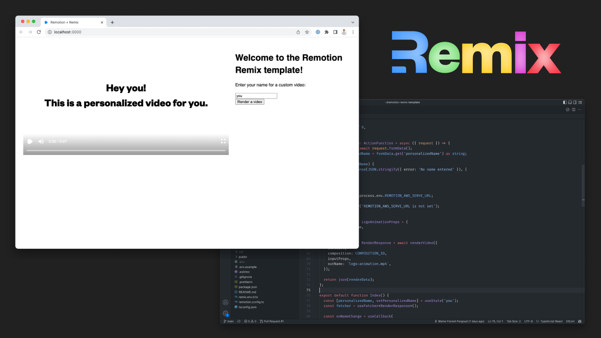601x338 pixels.
Task: Toggle the VS Code bottom panel
Action: point(570,102)
